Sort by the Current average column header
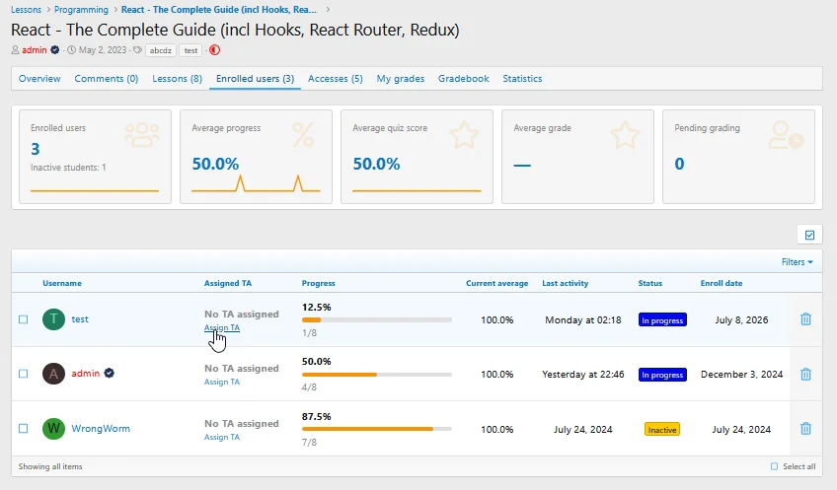 (497, 283)
